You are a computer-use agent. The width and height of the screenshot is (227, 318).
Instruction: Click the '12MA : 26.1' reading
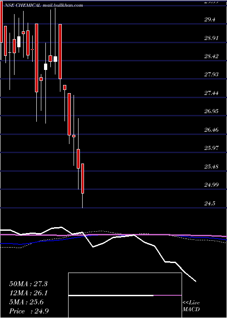click(28, 293)
